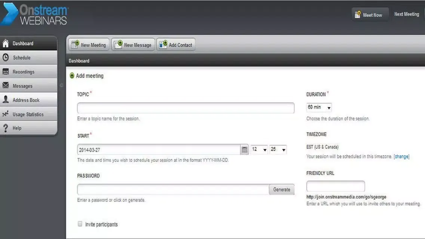Click the 'PASSWORD' field label
The height and width of the screenshot is (239, 425).
(x=88, y=176)
